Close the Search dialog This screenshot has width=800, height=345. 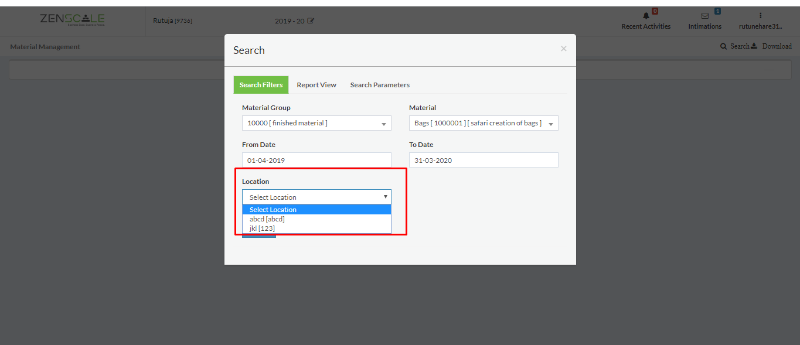point(563,49)
